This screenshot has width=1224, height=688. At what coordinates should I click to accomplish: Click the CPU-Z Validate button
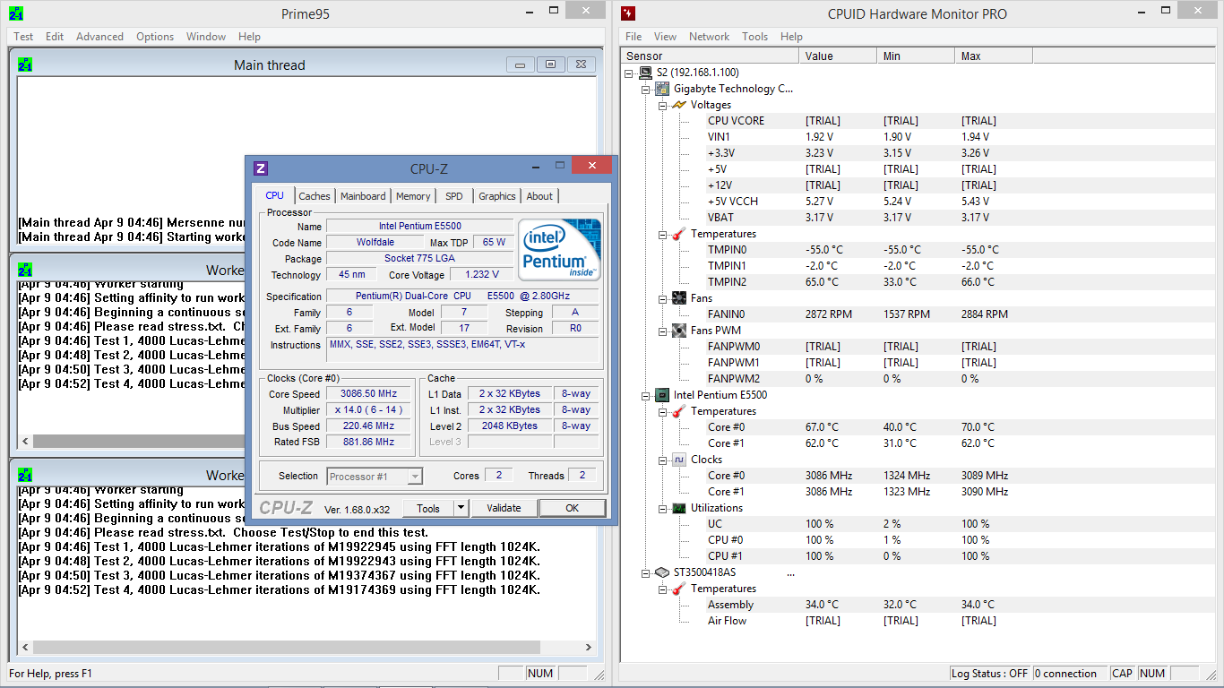click(504, 508)
